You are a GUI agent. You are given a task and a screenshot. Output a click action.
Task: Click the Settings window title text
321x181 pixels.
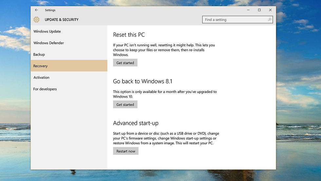(x=50, y=10)
